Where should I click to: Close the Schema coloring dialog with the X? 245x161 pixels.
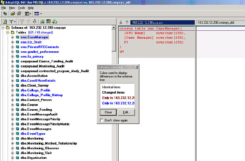[136, 67]
